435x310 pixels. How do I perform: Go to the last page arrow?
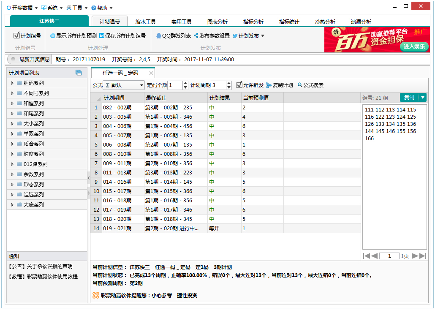pyautogui.click(x=423, y=256)
